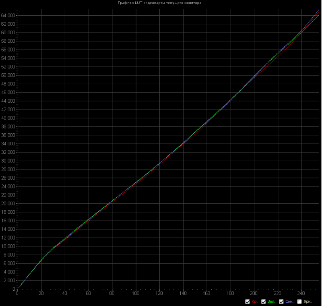
Task: Click the 32 000 label on vertical axis
Action: (x=8, y=152)
